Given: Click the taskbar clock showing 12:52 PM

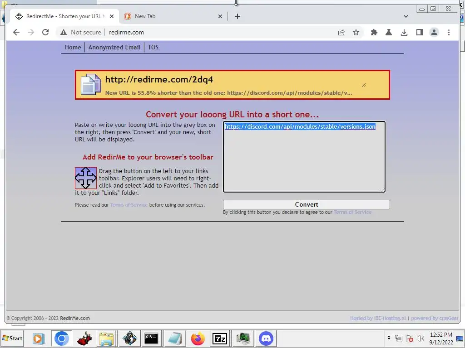Looking at the screenshot, I should (x=441, y=338).
